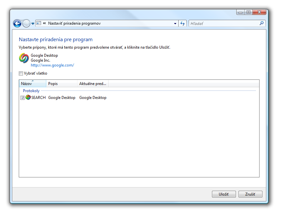Click the double chevron in address bar
Viewport: 288px width, 216px height.
(44, 23)
